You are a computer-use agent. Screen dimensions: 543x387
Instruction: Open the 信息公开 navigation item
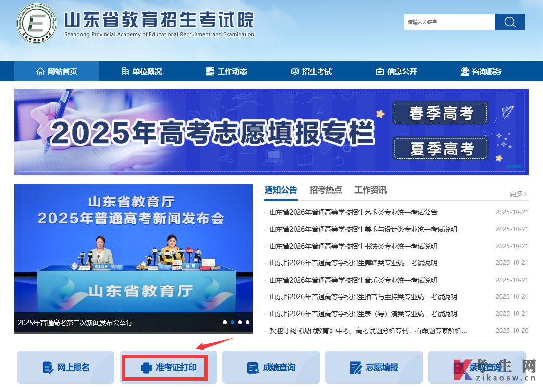[x=396, y=72]
